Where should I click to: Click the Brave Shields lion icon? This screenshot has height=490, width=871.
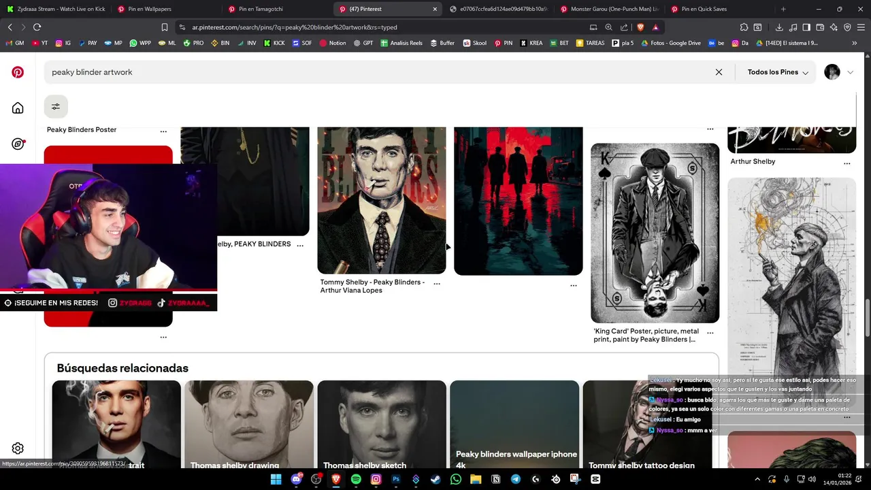point(640,27)
